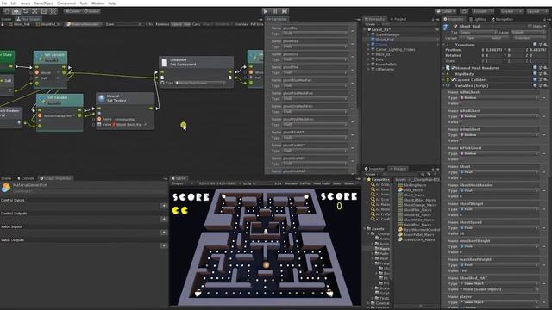Click the Step frame button

(x=285, y=11)
